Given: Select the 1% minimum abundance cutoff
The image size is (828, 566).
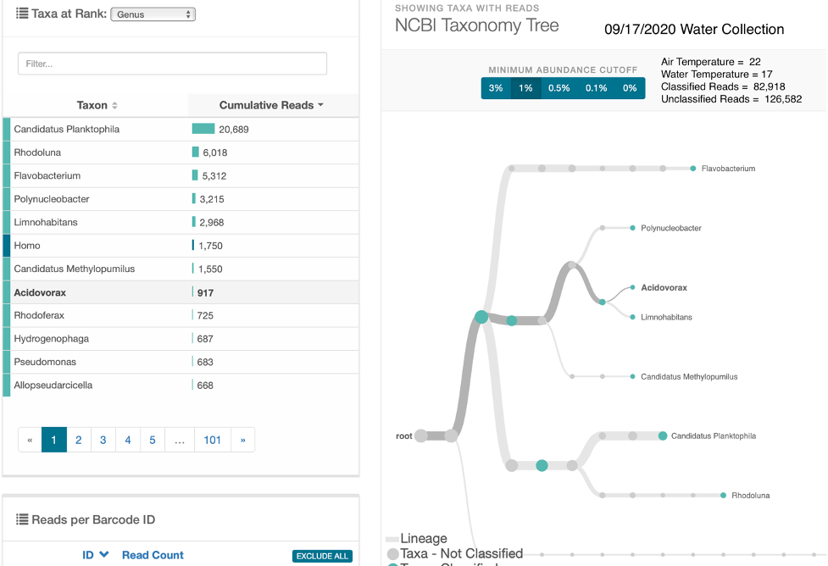Looking at the screenshot, I should [525, 88].
